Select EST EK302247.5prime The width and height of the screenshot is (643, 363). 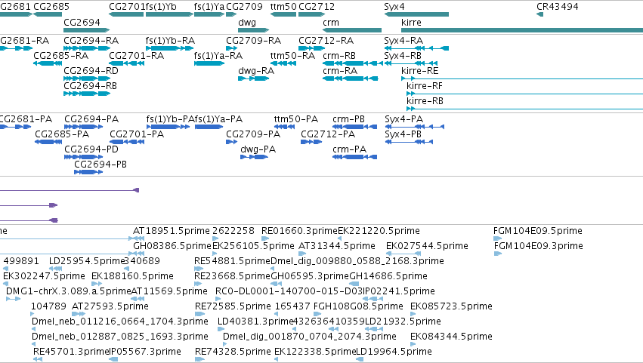pyautogui.click(x=44, y=276)
